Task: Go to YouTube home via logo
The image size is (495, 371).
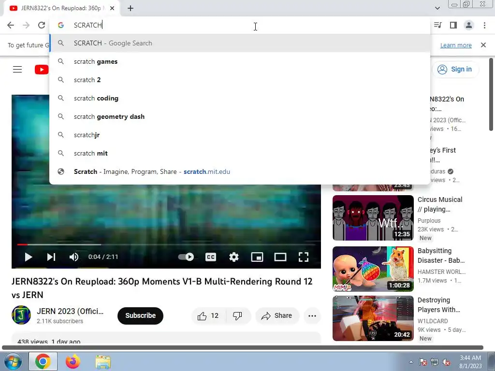Action: (42, 70)
